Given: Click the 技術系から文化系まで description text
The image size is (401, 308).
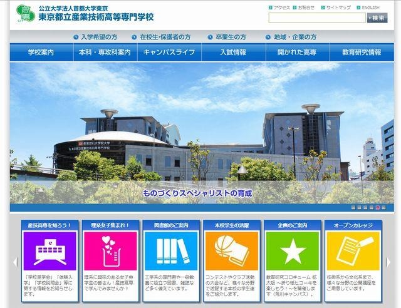Looking at the screenshot, I should tap(352, 283).
